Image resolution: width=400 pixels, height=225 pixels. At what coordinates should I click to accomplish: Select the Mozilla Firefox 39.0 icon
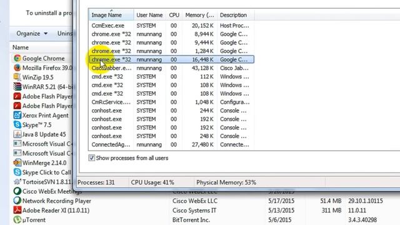tap(17, 68)
